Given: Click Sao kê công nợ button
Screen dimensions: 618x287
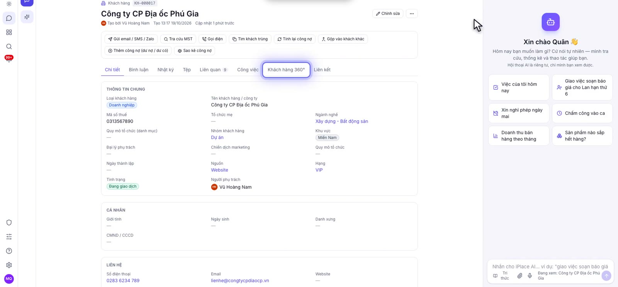Looking at the screenshot, I should pos(195,51).
